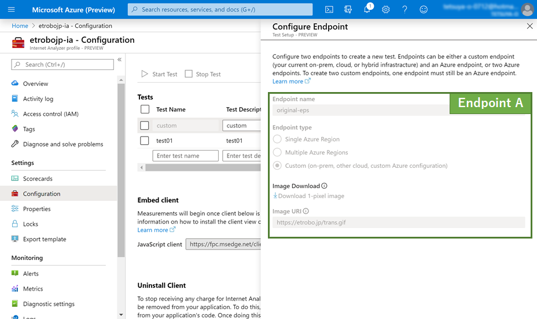Open the feedback smiley icon
Viewport: 537px width, 319px height.
click(x=424, y=10)
